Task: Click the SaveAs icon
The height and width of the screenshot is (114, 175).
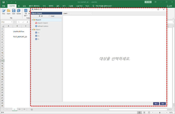Action: coord(19,12)
